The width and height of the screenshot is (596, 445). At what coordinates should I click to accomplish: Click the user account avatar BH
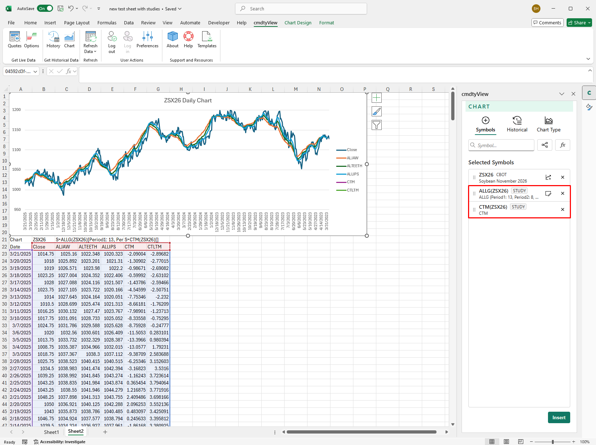(536, 9)
